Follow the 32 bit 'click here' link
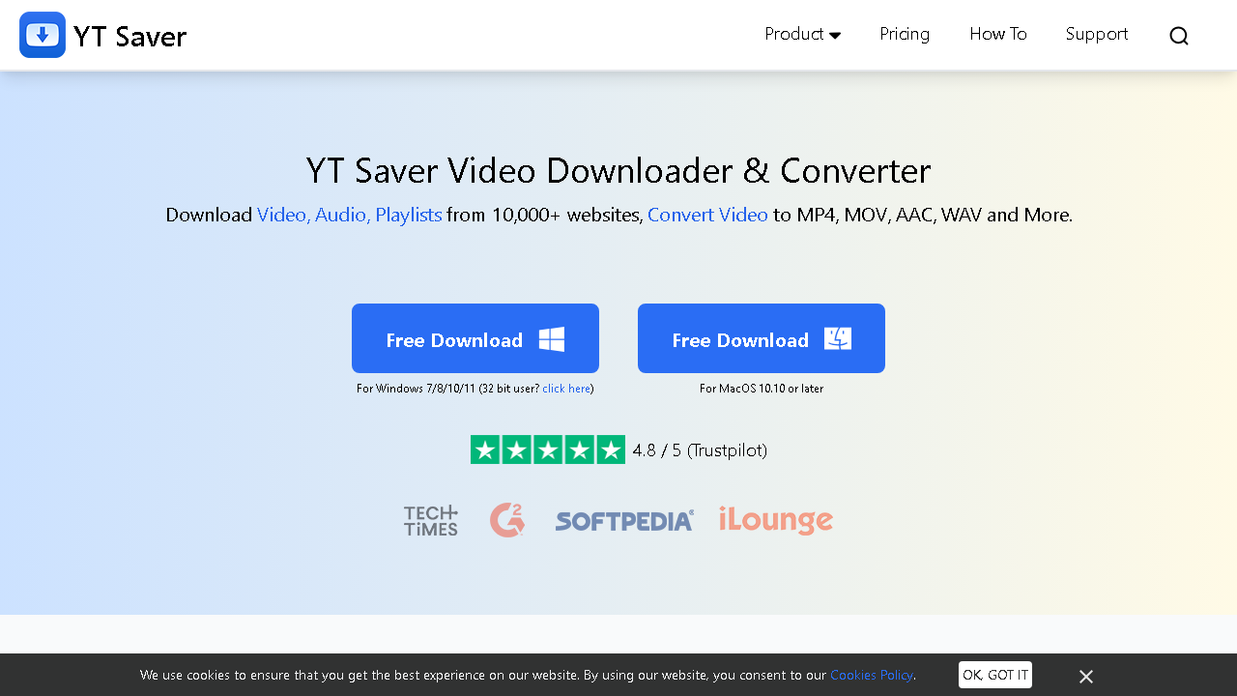The width and height of the screenshot is (1237, 696). click(566, 389)
